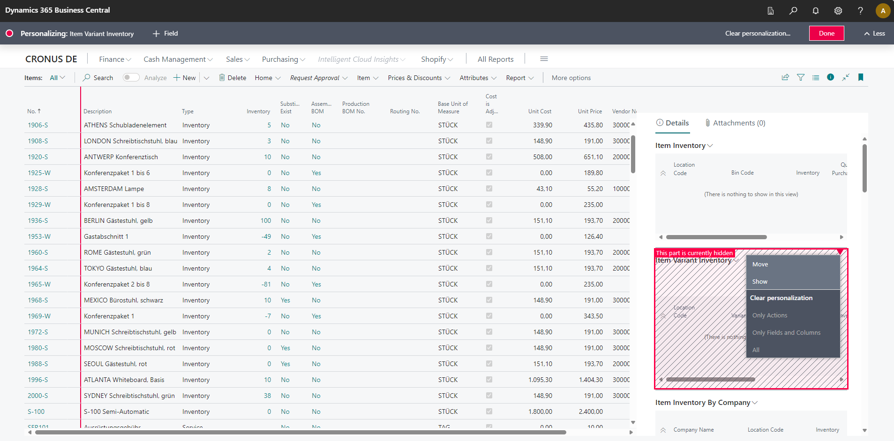Image resolution: width=894 pixels, height=441 pixels.
Task: Click Cost is Adjusted checkbox for 1953-W
Action: pyautogui.click(x=489, y=236)
